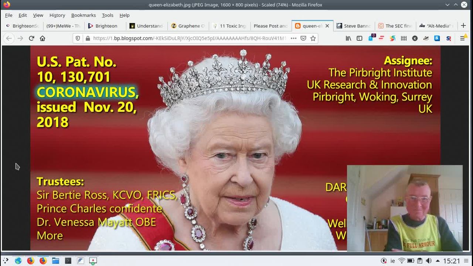Open the file manager from taskbar
The height and width of the screenshot is (266, 473).
(55, 261)
